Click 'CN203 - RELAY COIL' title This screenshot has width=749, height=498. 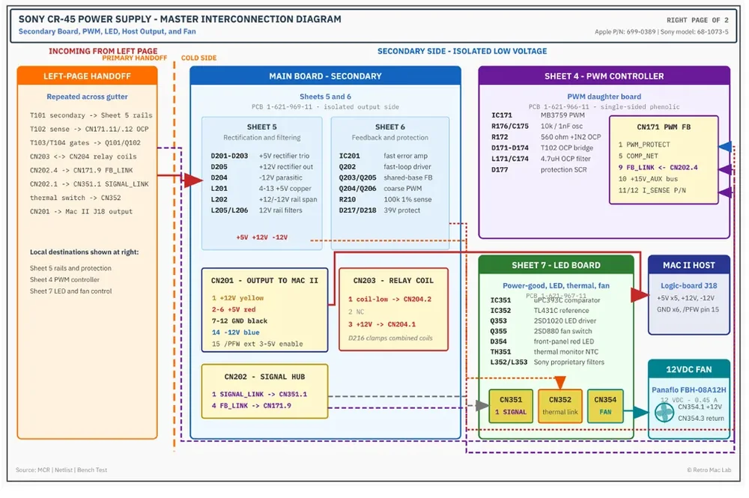393,281
